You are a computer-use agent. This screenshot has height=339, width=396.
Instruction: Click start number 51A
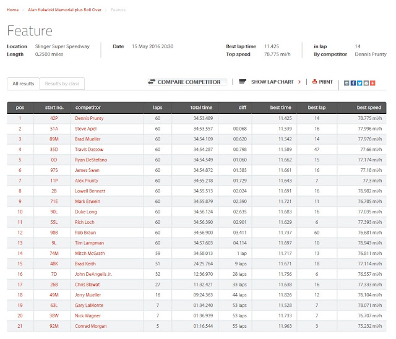point(54,129)
